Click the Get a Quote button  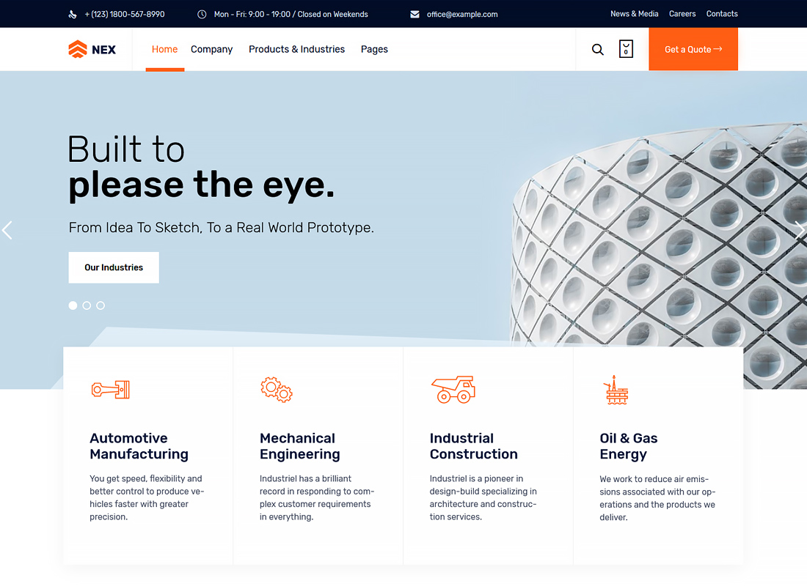click(693, 49)
